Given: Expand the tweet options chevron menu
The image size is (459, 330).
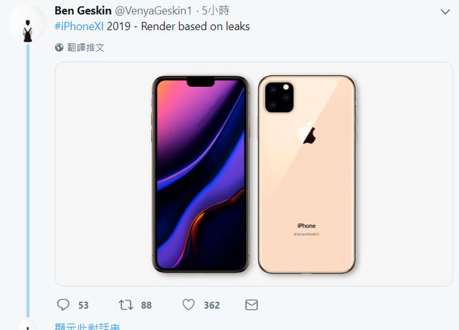Looking at the screenshot, I should 445,12.
